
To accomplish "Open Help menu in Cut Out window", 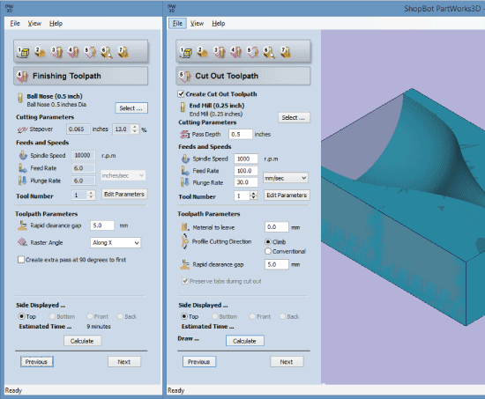I will (x=219, y=23).
